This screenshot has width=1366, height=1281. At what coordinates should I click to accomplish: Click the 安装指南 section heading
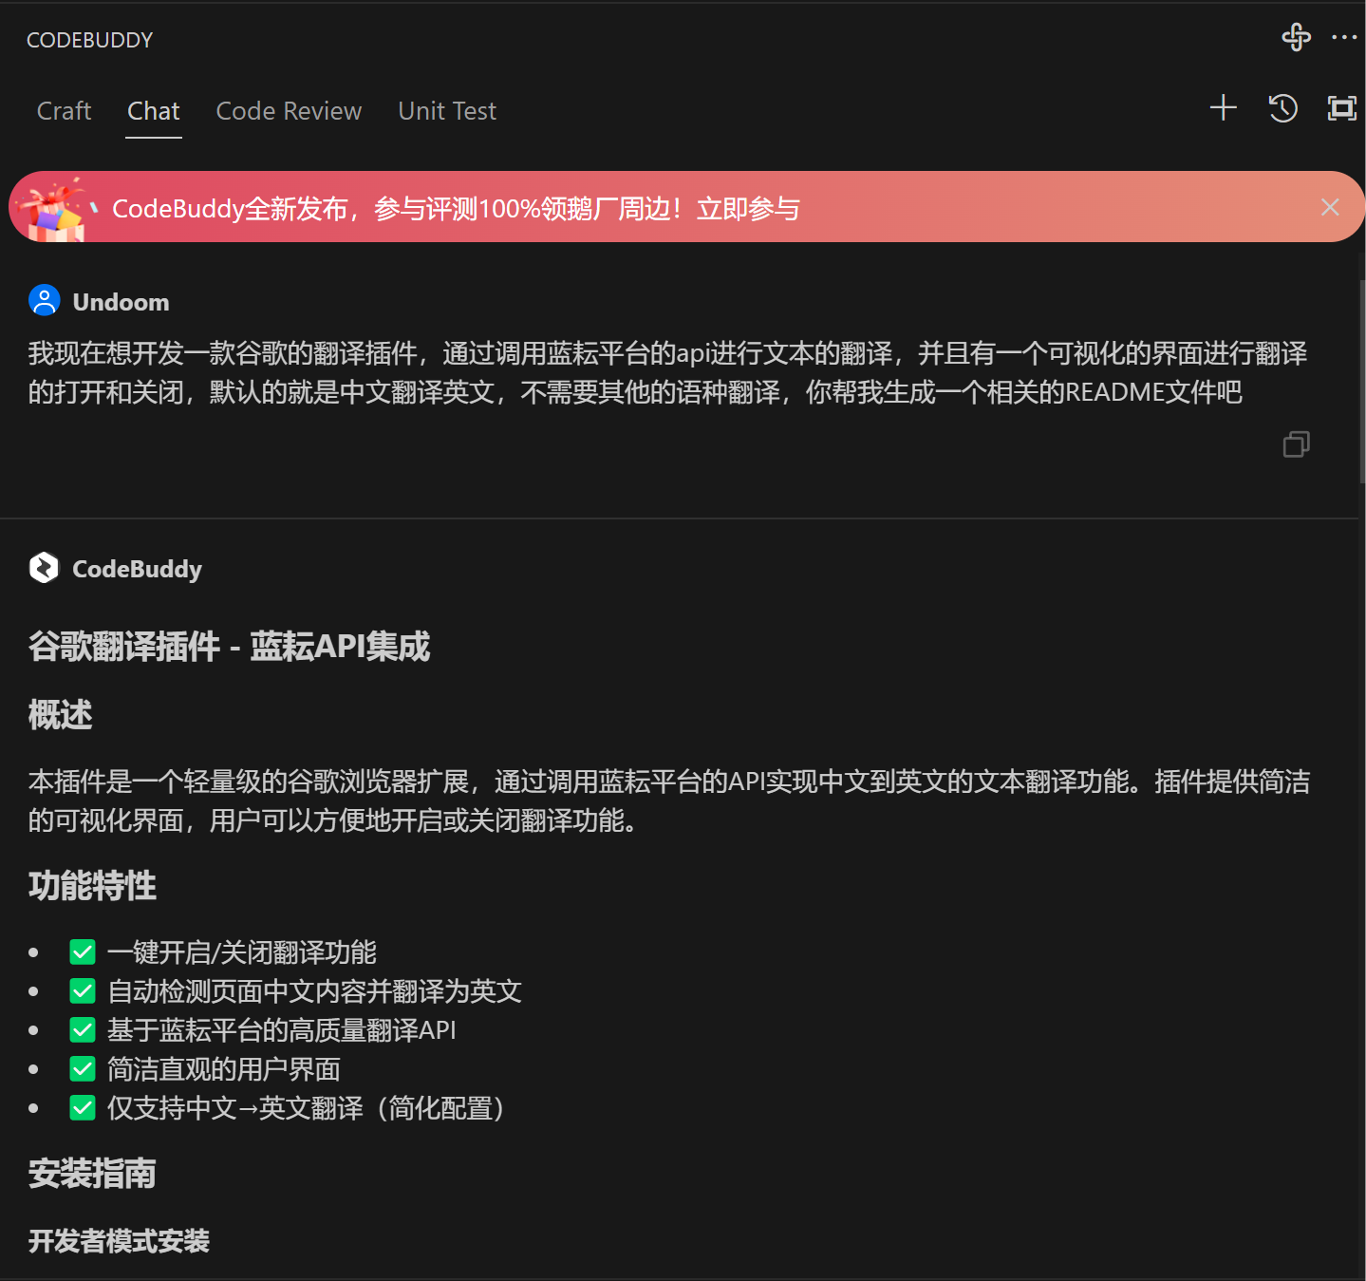click(x=92, y=1173)
